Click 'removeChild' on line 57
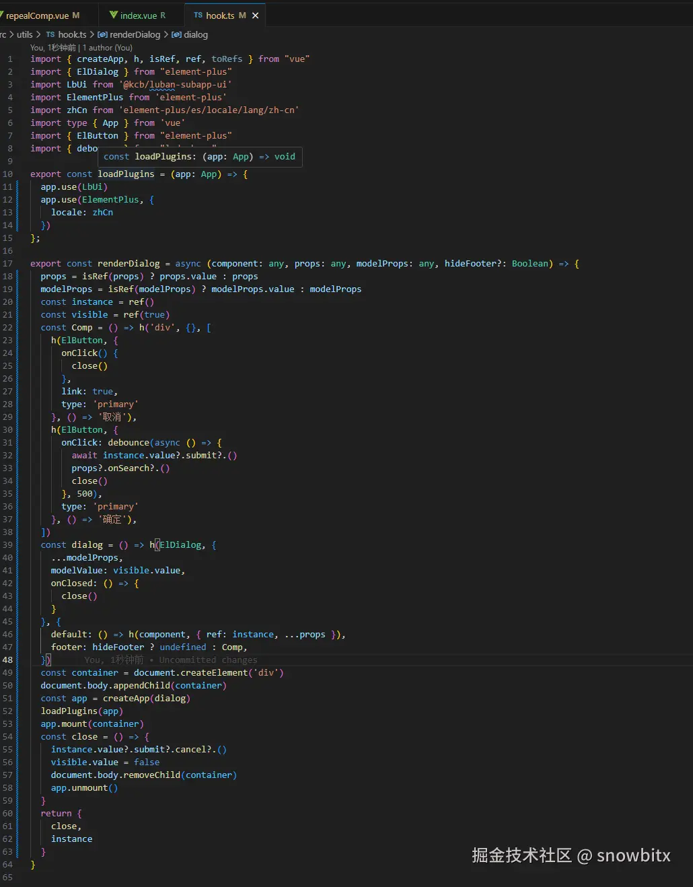 (152, 775)
